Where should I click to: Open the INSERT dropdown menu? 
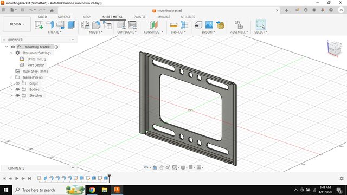tap(208, 32)
